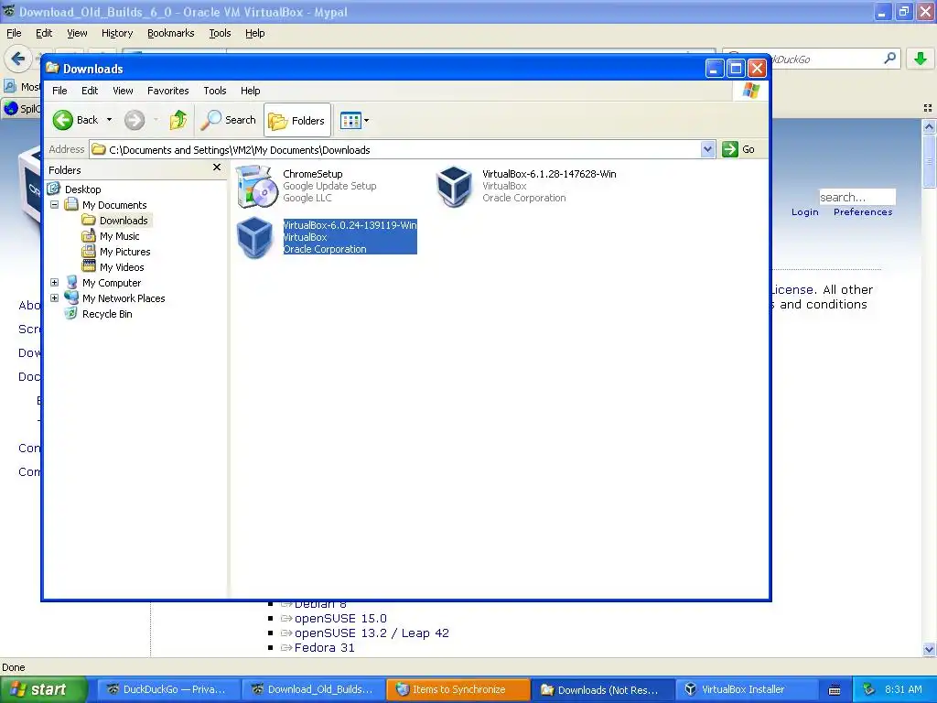Click the ChromeSetup file name text
Viewport: 937px width, 703px height.
[313, 174]
